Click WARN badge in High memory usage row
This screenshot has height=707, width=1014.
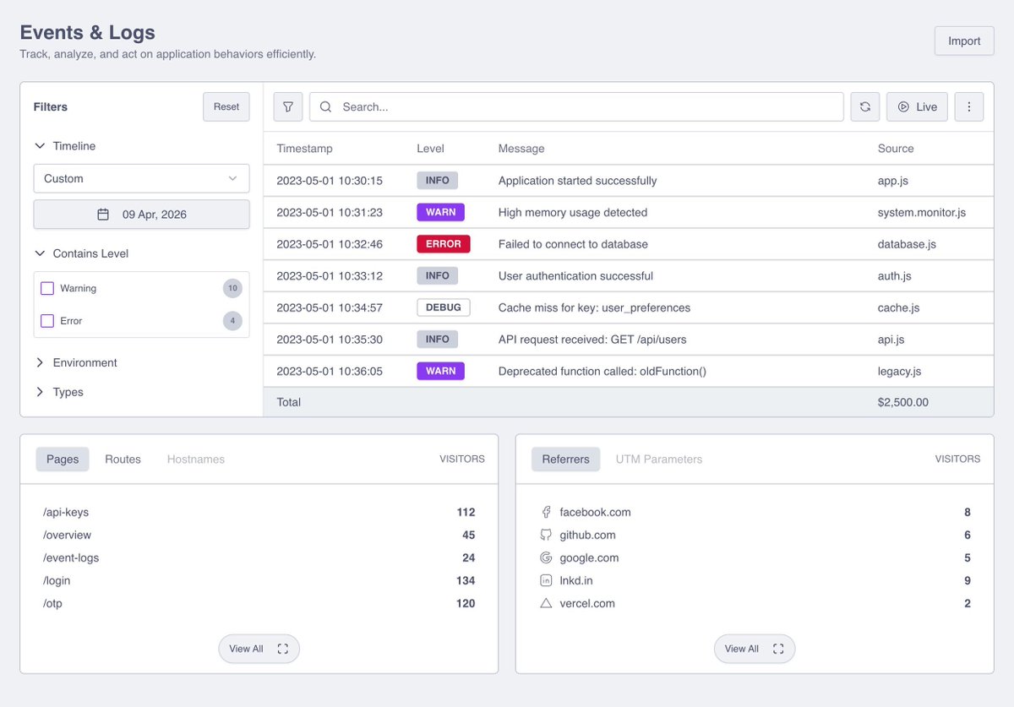click(x=440, y=212)
